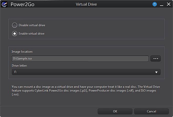The width and height of the screenshot is (173, 117).
Task: Close the Virtual Drive dialog
Action: pos(168,4)
